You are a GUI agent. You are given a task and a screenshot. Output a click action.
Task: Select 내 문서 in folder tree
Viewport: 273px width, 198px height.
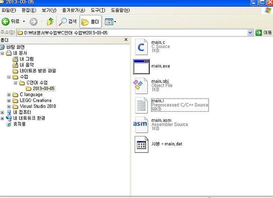(x=20, y=53)
